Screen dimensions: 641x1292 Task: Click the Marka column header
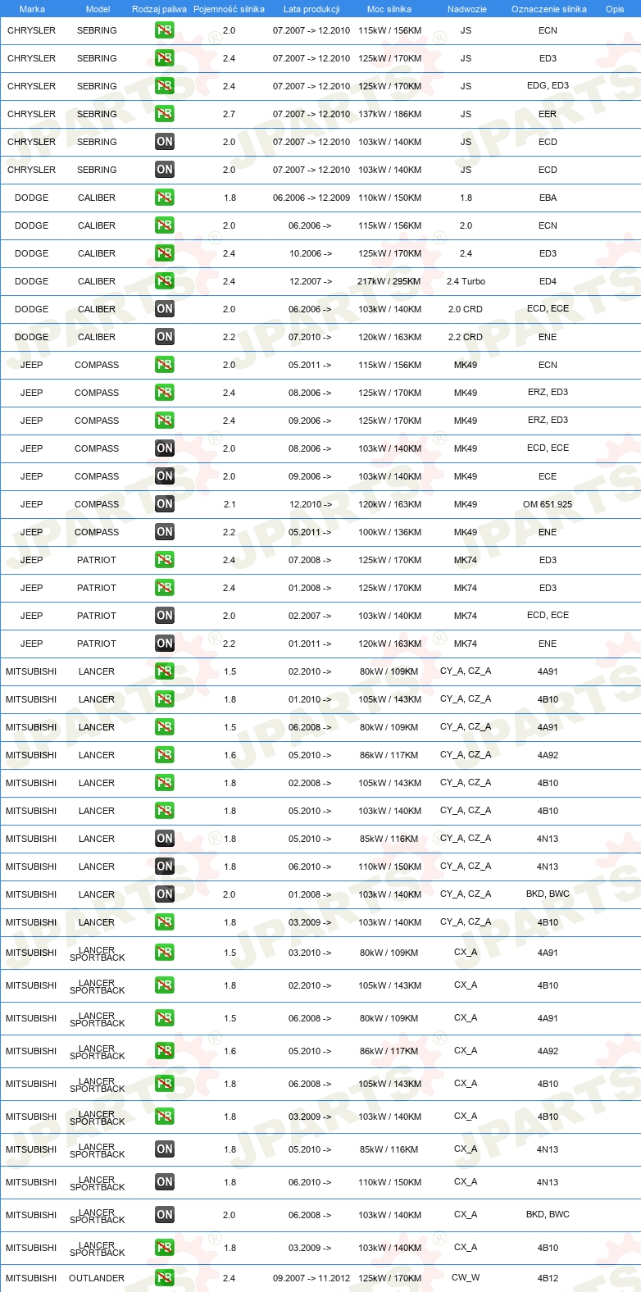[32, 9]
